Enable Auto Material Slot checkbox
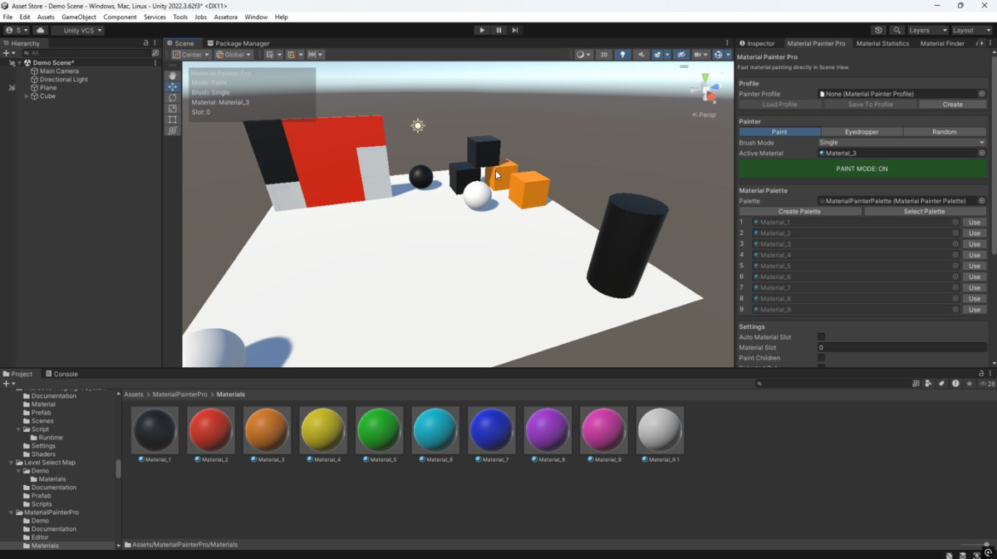 [821, 337]
